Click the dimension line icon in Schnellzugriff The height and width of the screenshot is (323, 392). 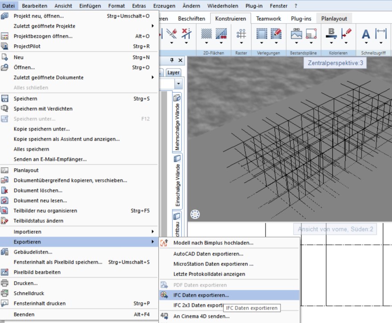click(381, 34)
